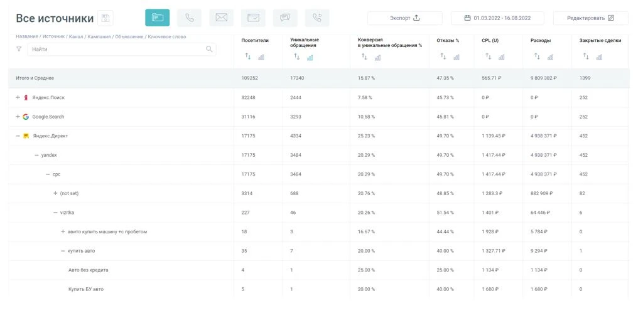This screenshot has height=318, width=643.
Task: Show chart for Расходы column
Action: coord(550,57)
